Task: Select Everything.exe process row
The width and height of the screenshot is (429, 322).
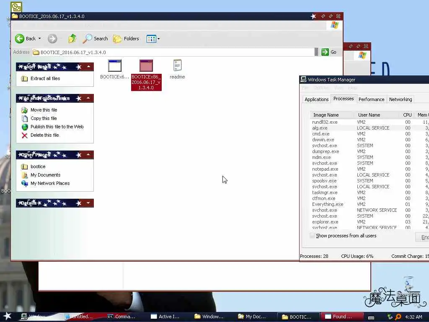Action: point(370,204)
